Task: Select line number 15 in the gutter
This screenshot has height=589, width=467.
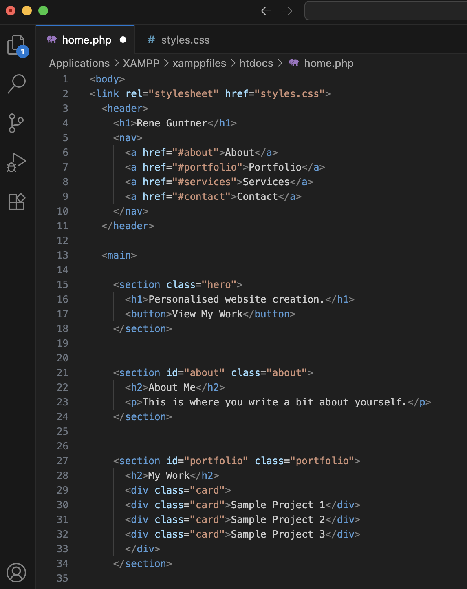Action: [62, 284]
